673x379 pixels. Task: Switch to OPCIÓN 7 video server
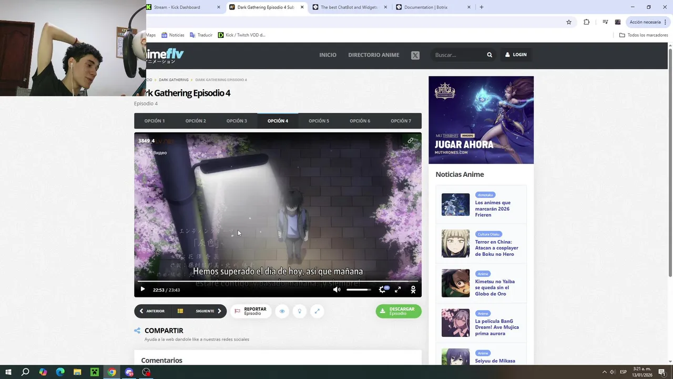pos(401,121)
